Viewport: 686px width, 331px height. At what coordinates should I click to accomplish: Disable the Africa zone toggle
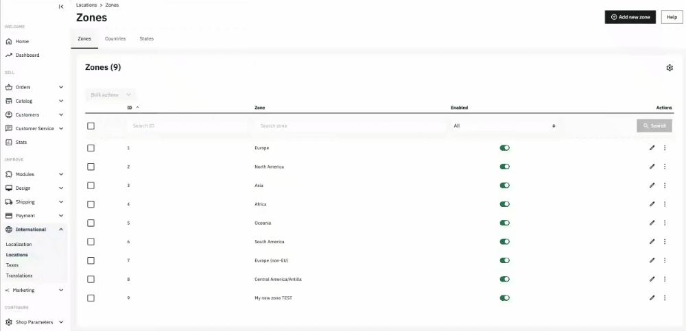pos(504,204)
